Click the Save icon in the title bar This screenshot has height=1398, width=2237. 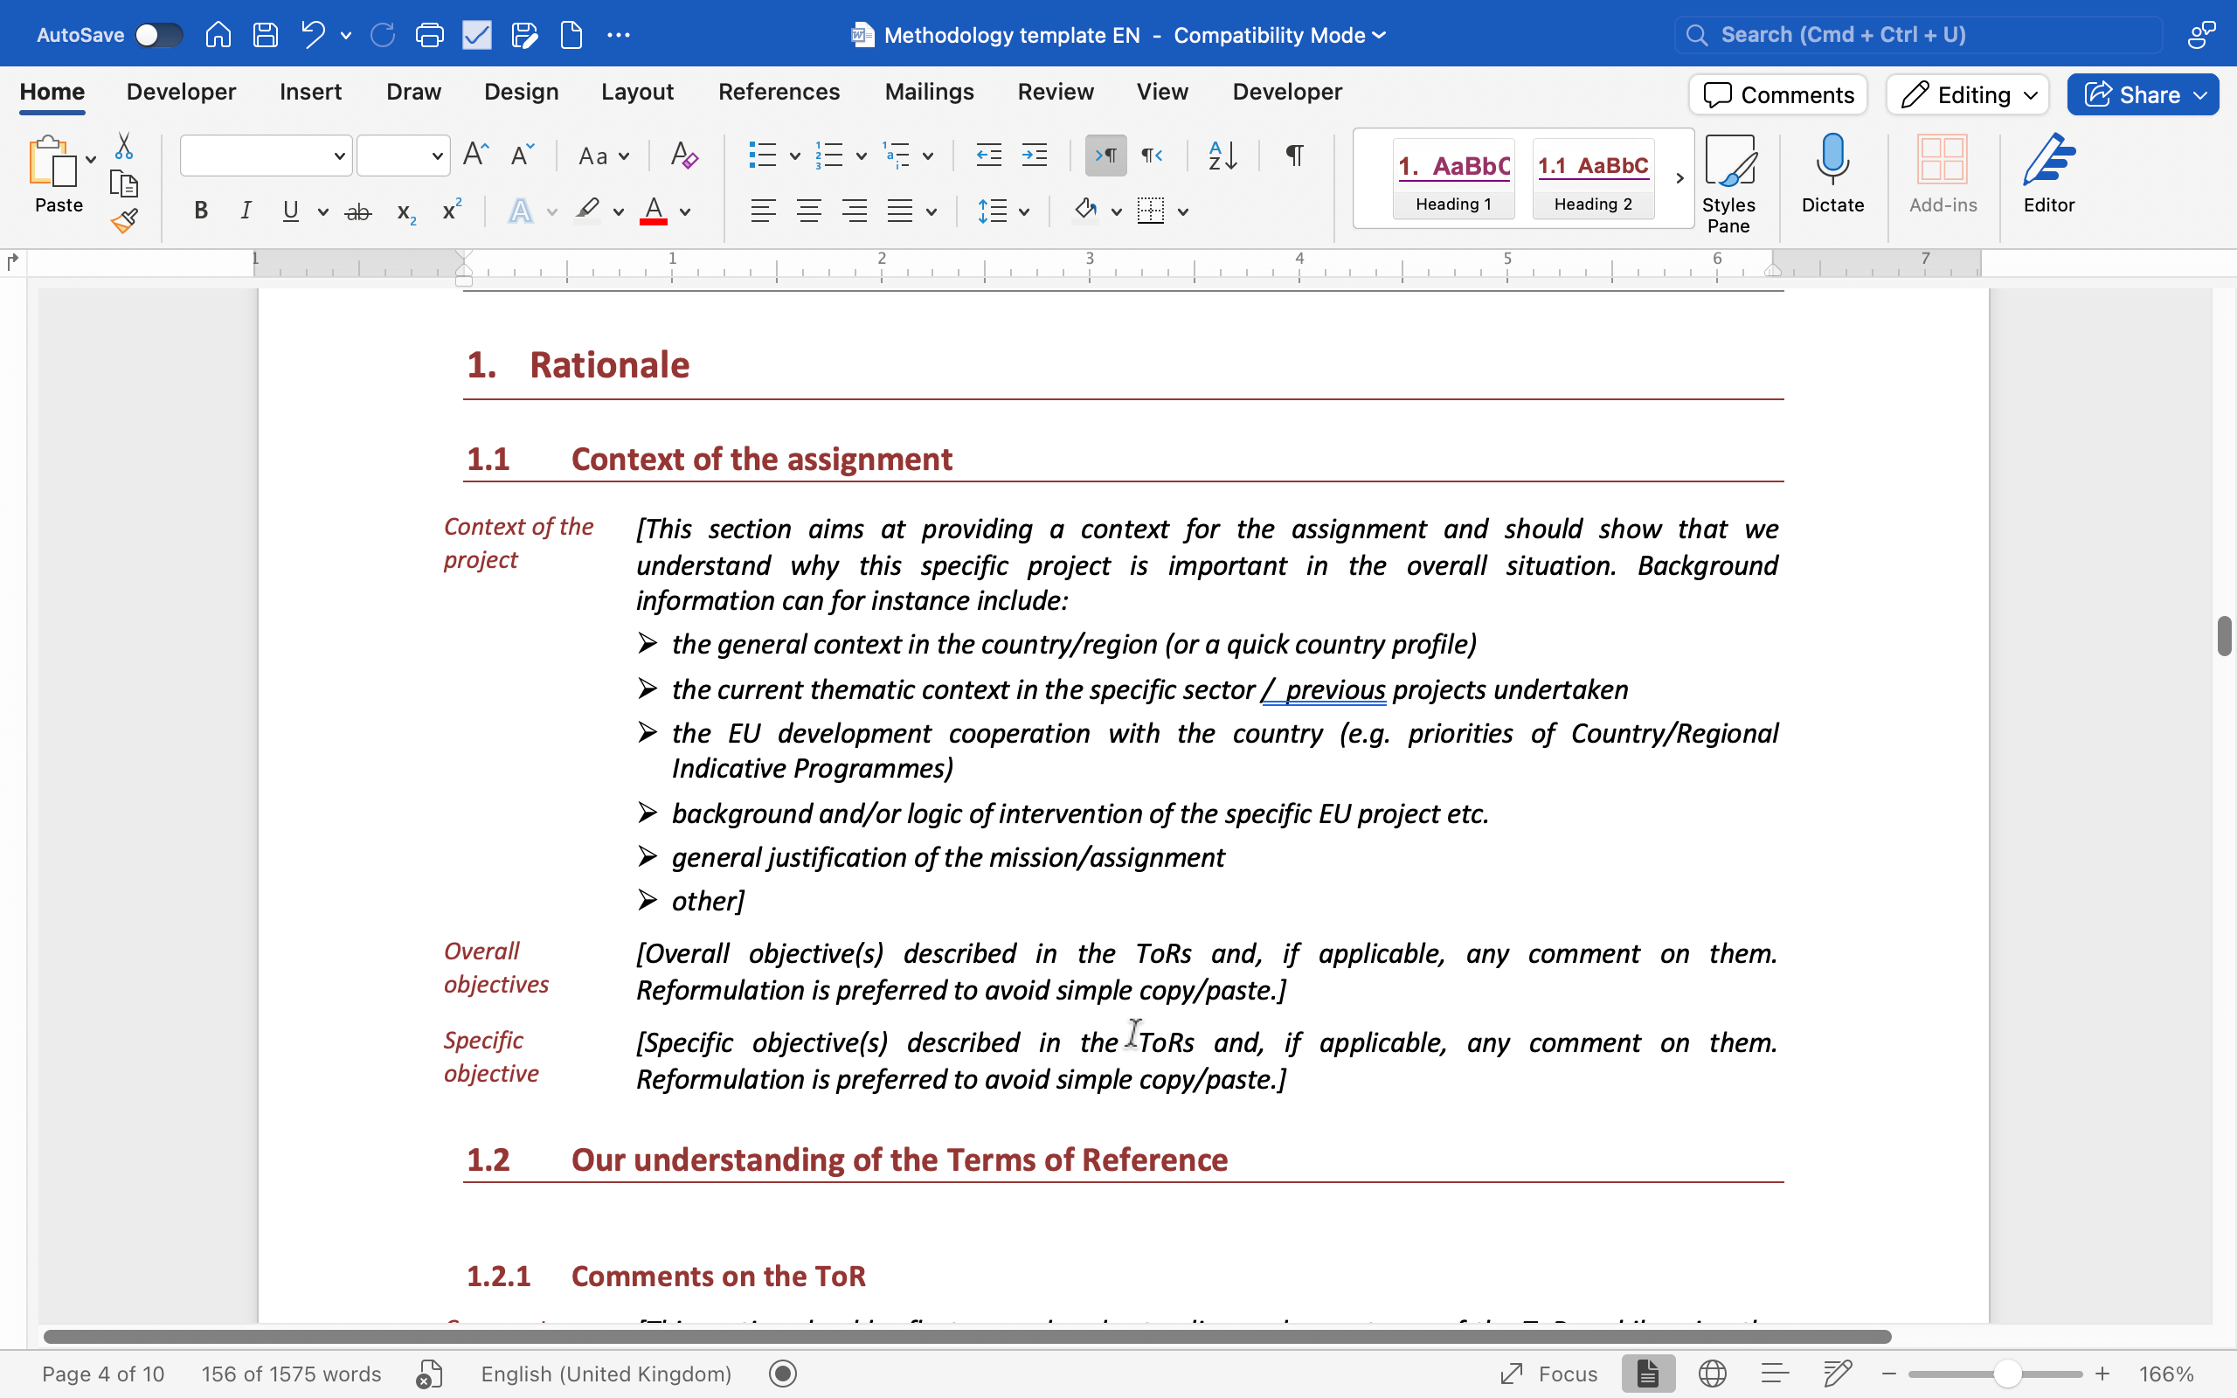click(x=266, y=35)
